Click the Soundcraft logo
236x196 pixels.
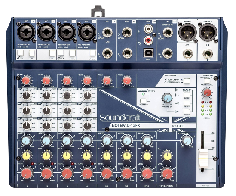120,118
